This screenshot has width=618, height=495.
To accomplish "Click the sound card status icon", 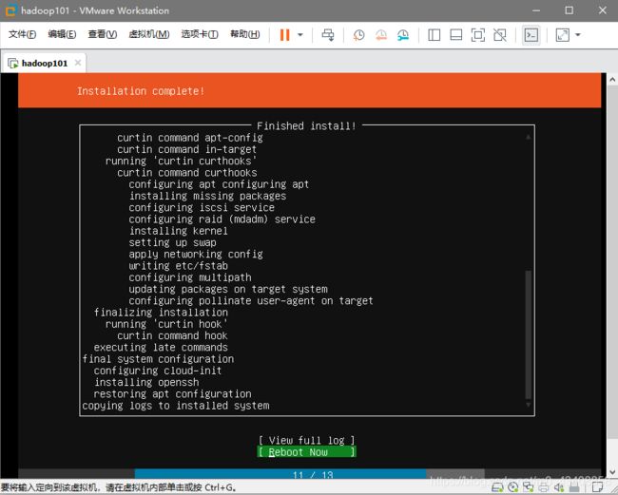I will pyautogui.click(x=559, y=487).
